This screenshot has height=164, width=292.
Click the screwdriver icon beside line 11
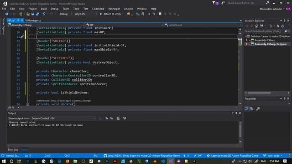[x=22, y=36]
